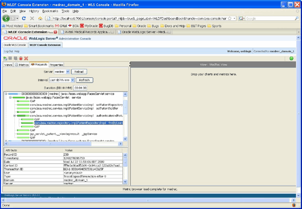Image resolution: width=302 pixels, height=209 pixels.
Task: Select the findByUser highlighted tree row
Action: (x=79, y=123)
